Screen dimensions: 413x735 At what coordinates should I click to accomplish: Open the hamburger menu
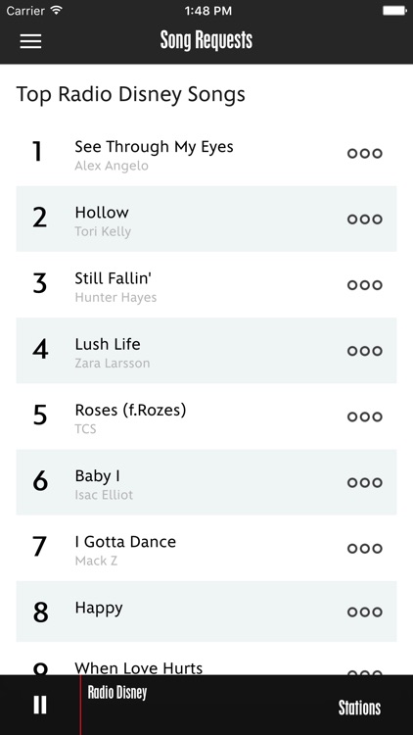30,41
